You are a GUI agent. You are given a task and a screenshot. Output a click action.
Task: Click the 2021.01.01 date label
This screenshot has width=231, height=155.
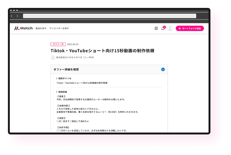[73, 44]
